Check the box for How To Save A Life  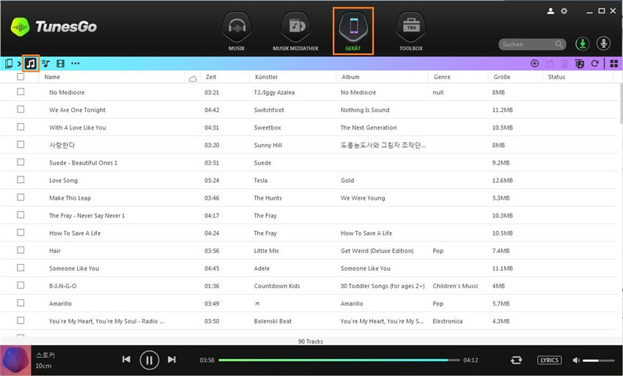pyautogui.click(x=21, y=233)
